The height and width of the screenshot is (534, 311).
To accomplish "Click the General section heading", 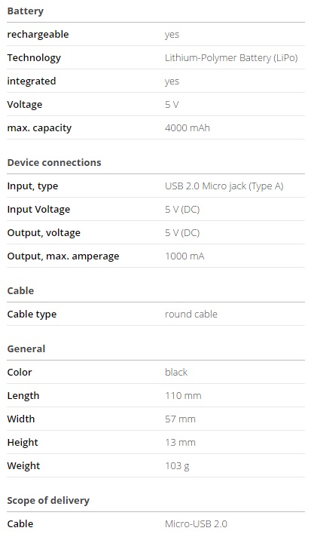I will click(x=26, y=348).
